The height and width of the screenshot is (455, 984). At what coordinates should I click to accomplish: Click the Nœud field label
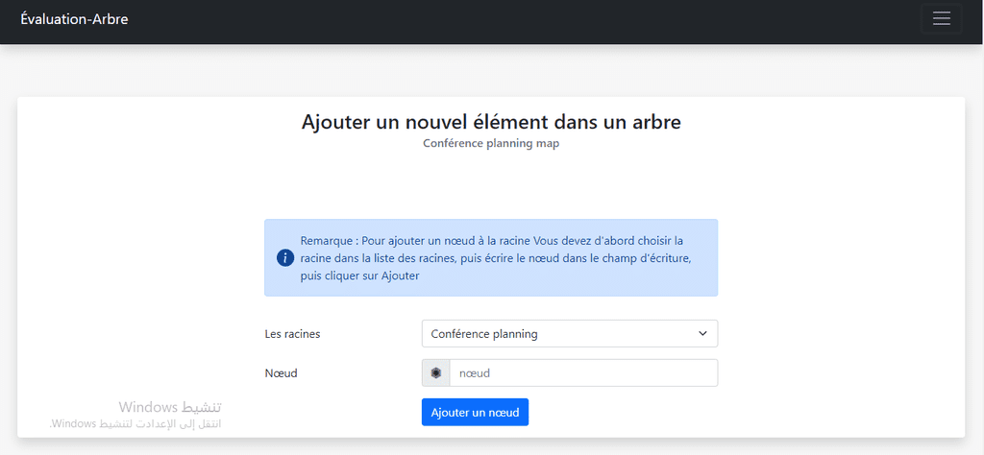[x=282, y=372]
